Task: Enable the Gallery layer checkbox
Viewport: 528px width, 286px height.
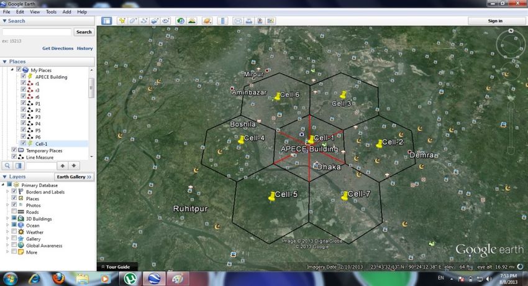Action: pos(14,239)
